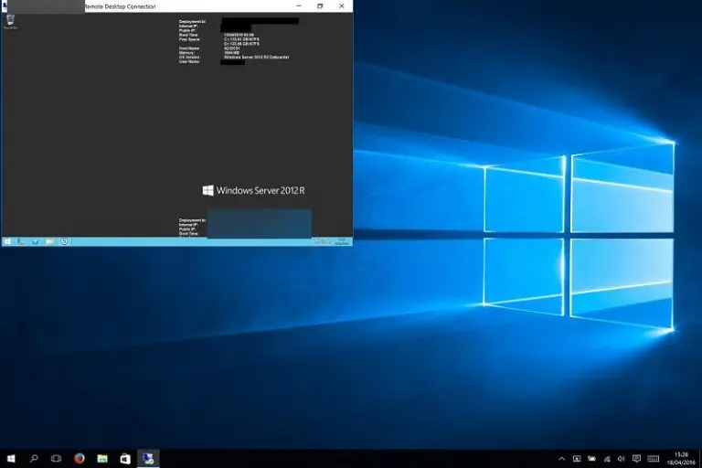Open the Windows Store taskbar icon

pyautogui.click(x=125, y=459)
